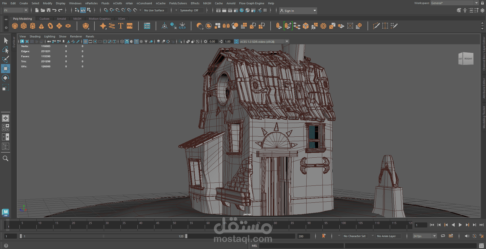
Task: Toggle playback looping mode
Action: coord(443,236)
